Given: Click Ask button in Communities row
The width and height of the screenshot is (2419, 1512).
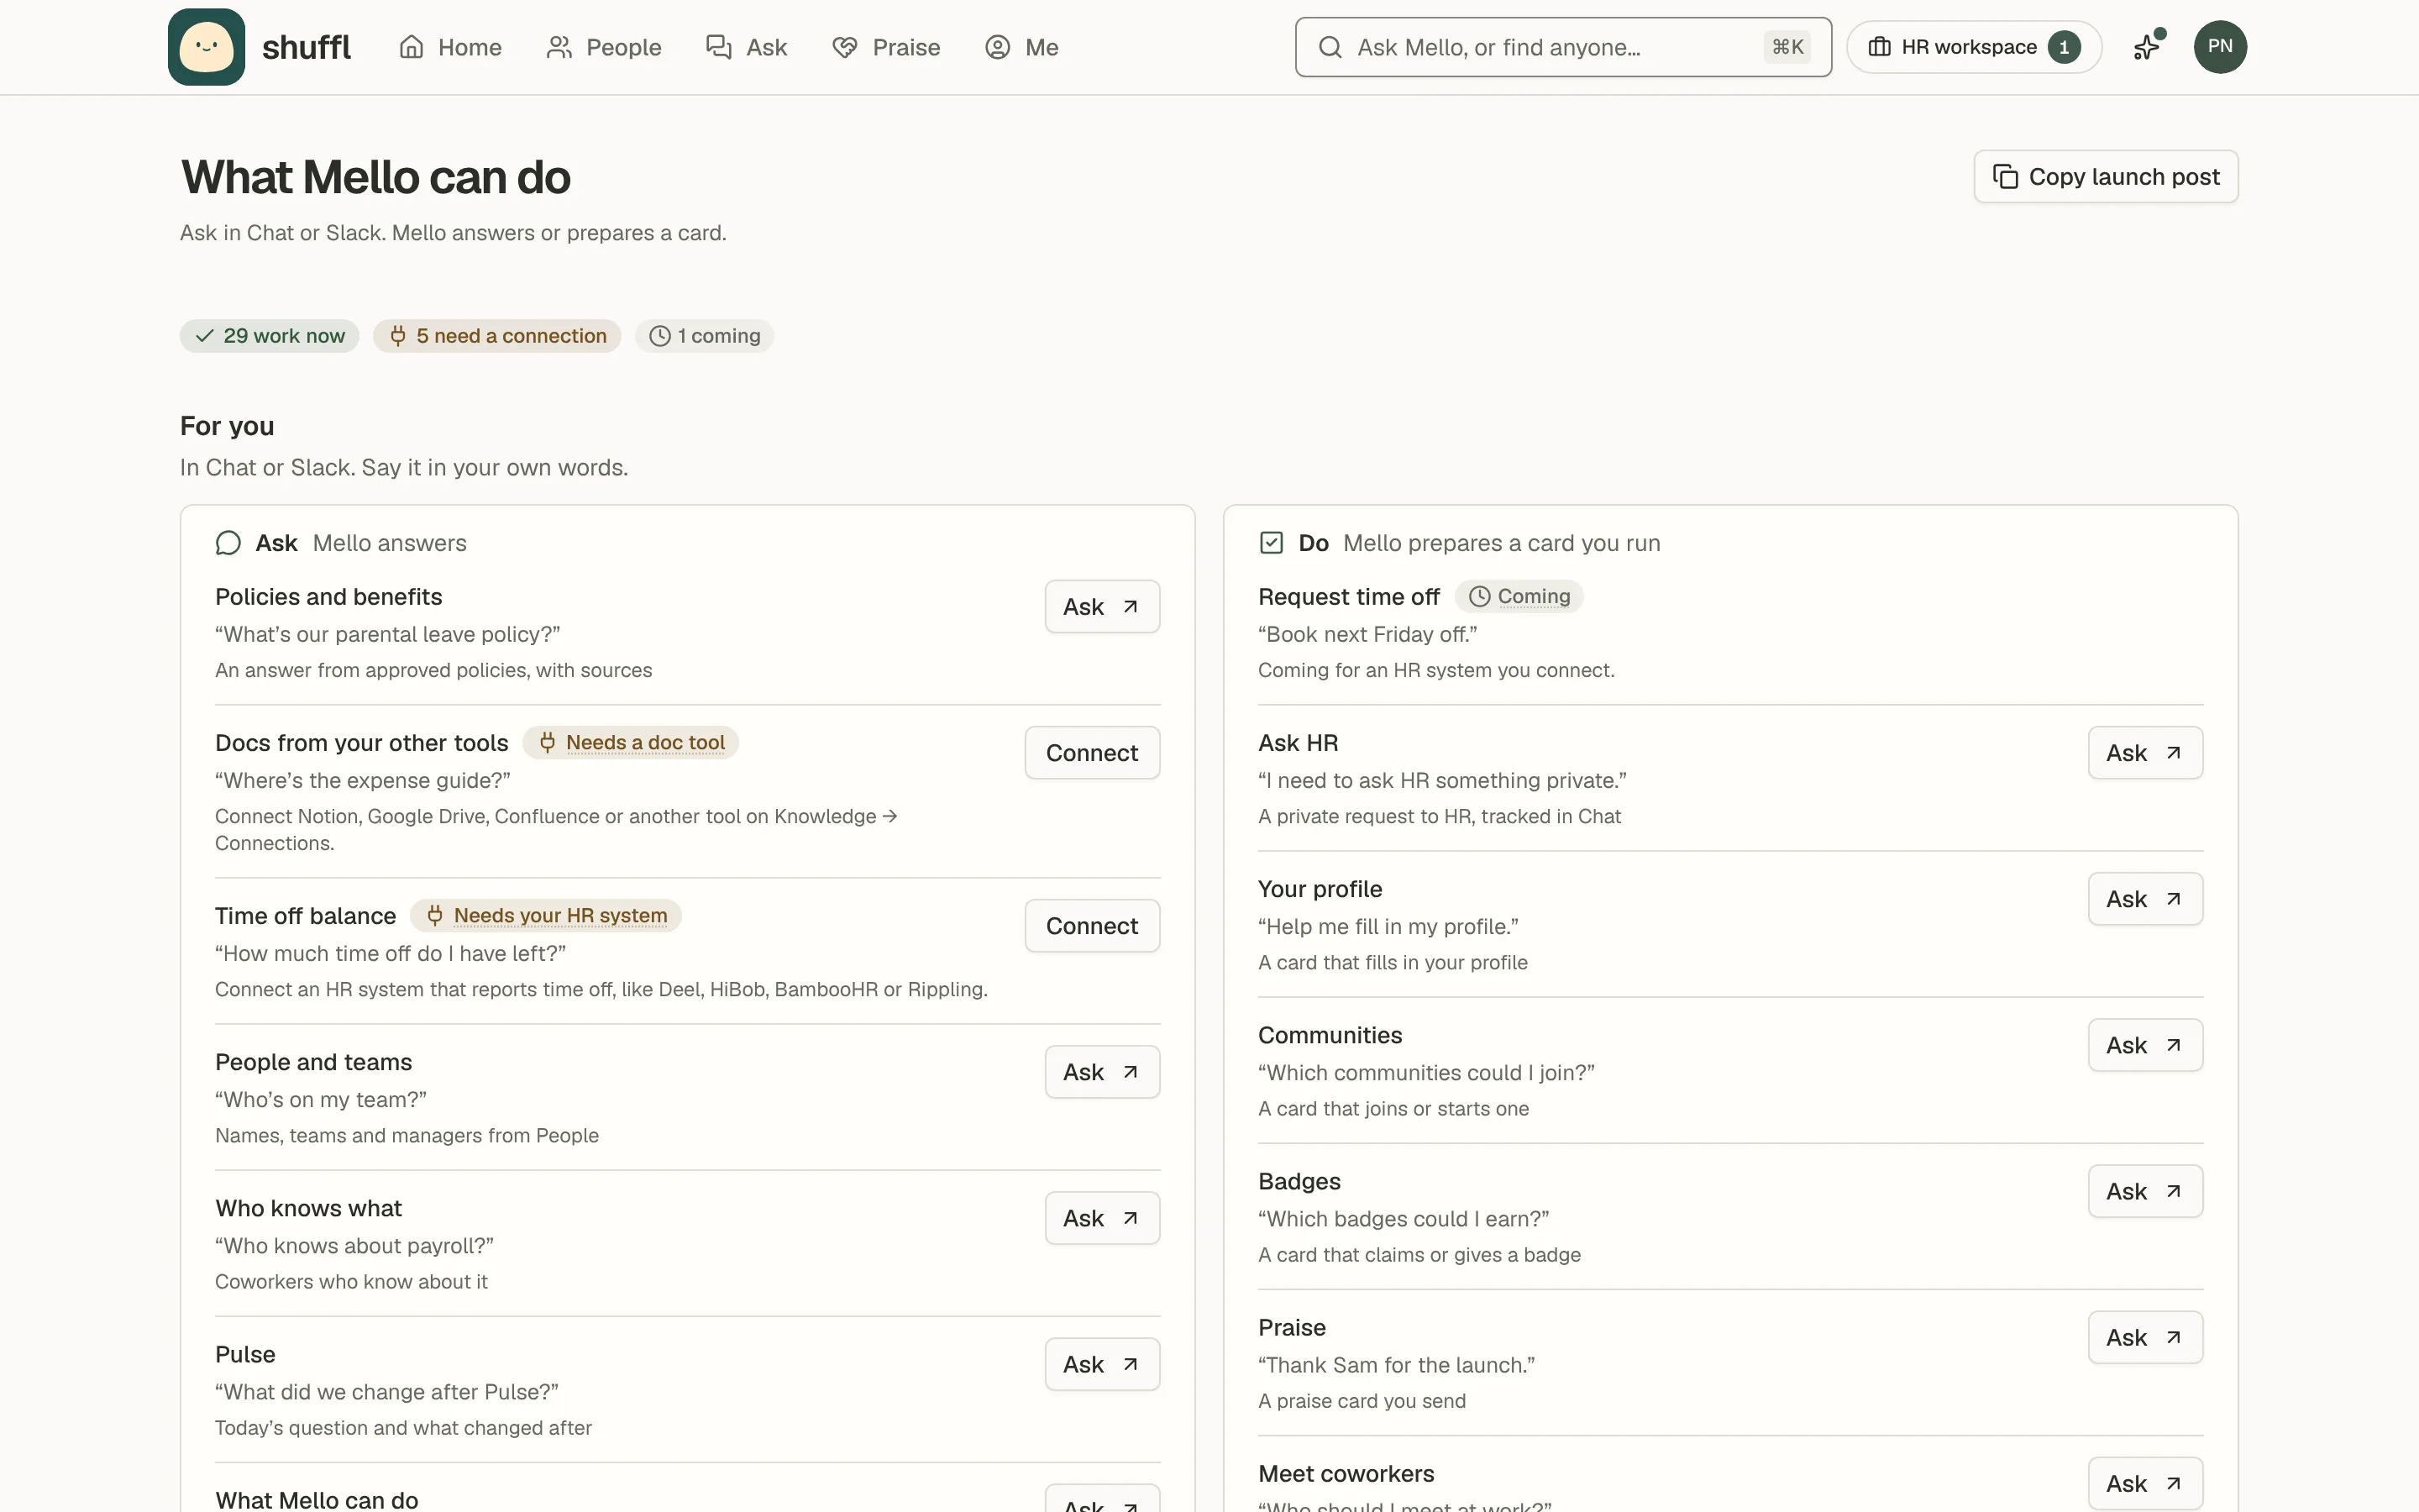Looking at the screenshot, I should click(2145, 1045).
